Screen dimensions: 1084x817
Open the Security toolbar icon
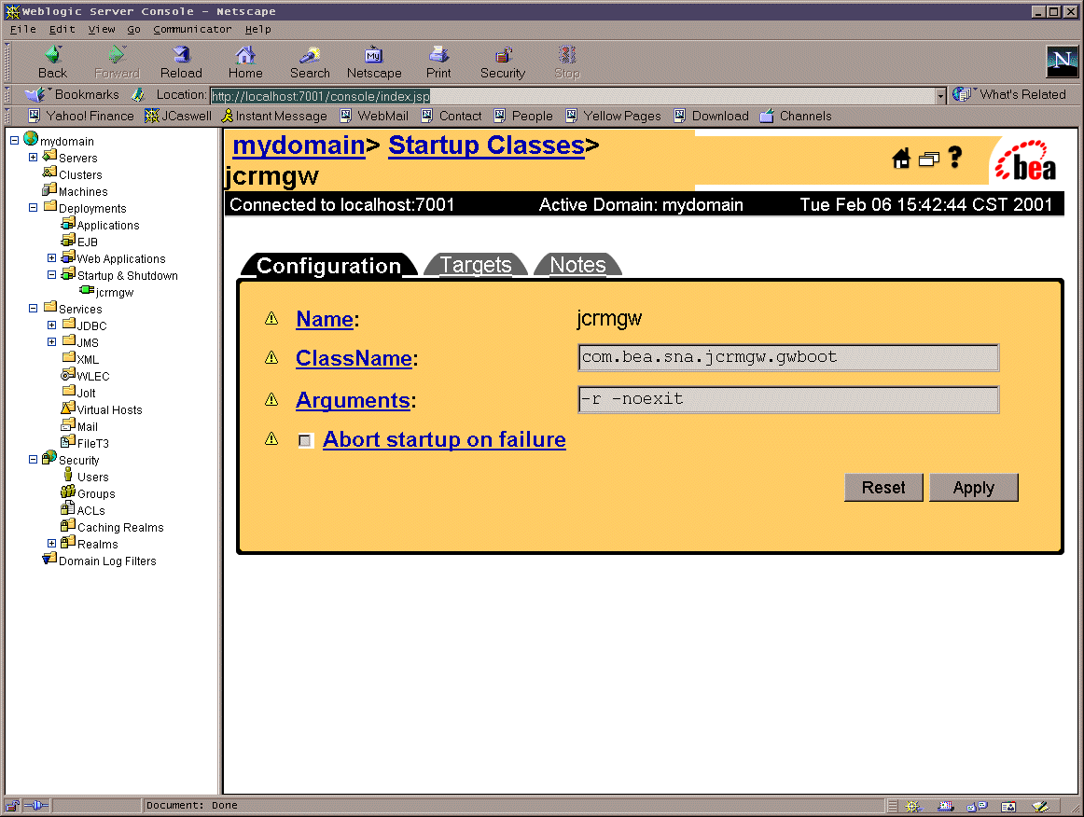click(x=503, y=55)
